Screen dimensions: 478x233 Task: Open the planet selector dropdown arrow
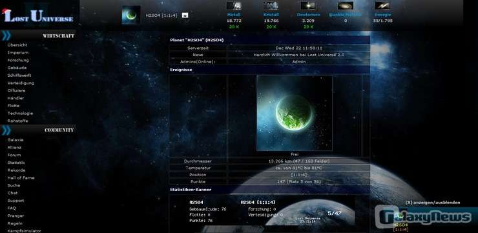pyautogui.click(x=185, y=15)
